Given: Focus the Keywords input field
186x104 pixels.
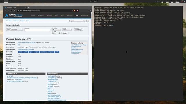Looking at the screenshot, I should point(37,30).
